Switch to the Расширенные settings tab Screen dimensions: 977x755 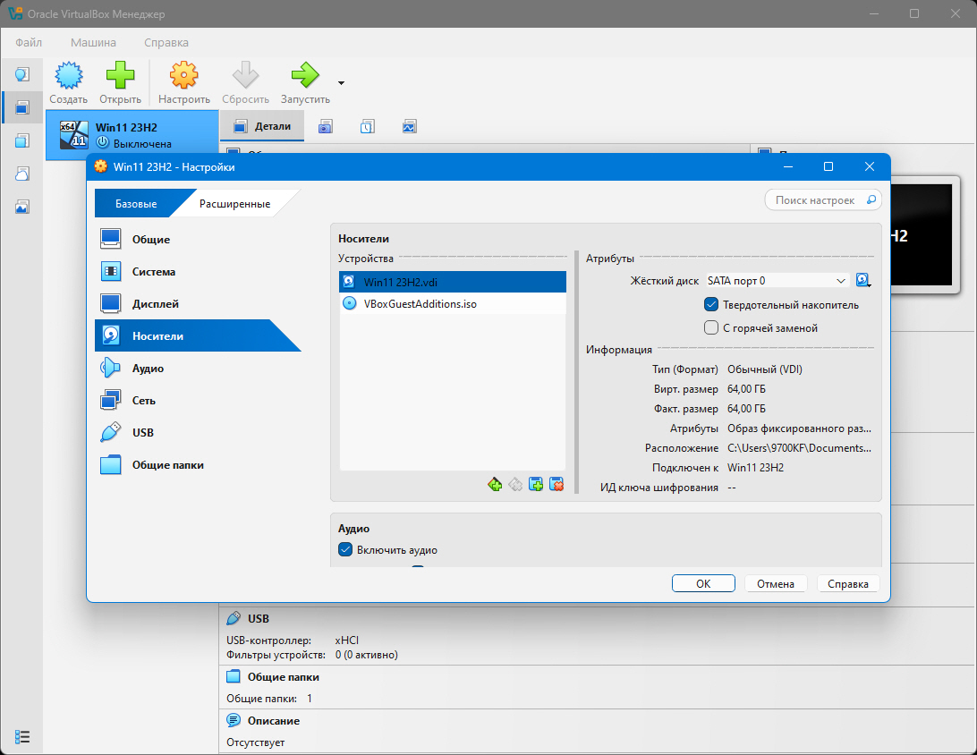[x=235, y=204]
